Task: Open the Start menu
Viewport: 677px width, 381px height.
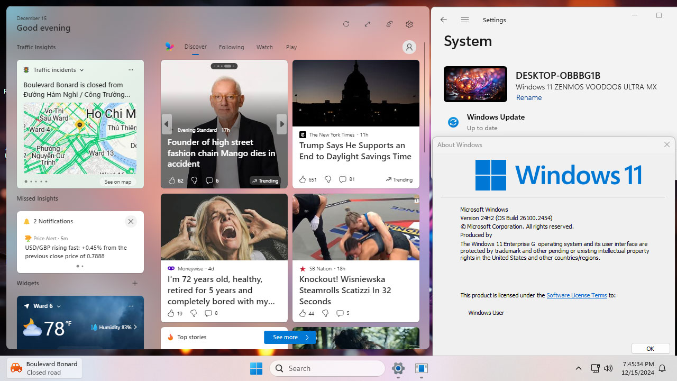Action: coord(256,368)
